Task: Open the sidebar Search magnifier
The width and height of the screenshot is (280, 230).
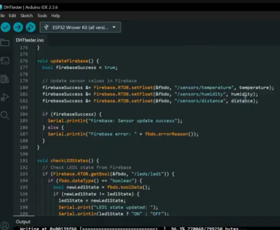Action: pos(5,115)
